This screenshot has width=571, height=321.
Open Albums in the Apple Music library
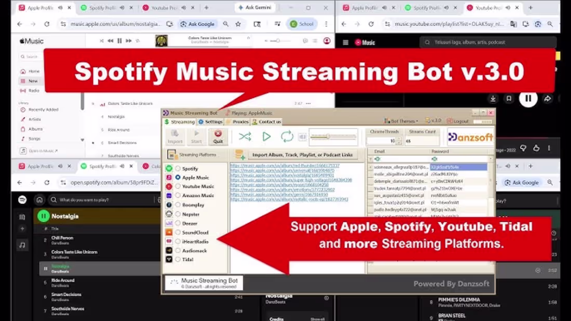(x=32, y=129)
